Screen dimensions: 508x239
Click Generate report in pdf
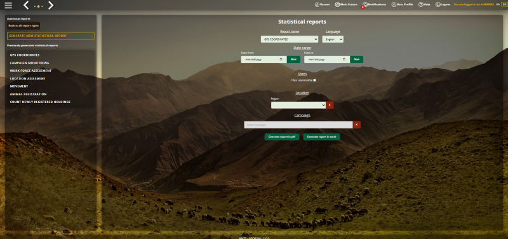click(282, 137)
